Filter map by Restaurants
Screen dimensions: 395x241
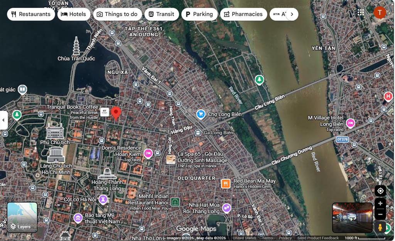(x=31, y=14)
